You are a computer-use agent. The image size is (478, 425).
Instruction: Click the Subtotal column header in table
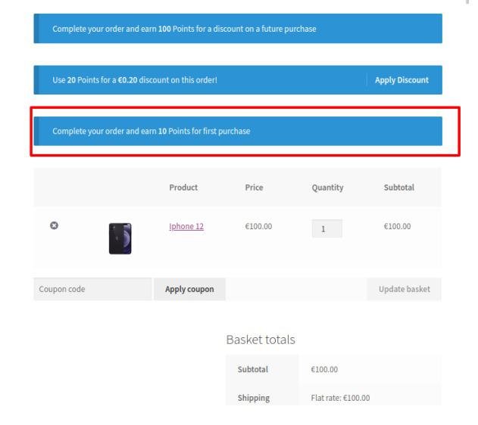[x=399, y=188]
